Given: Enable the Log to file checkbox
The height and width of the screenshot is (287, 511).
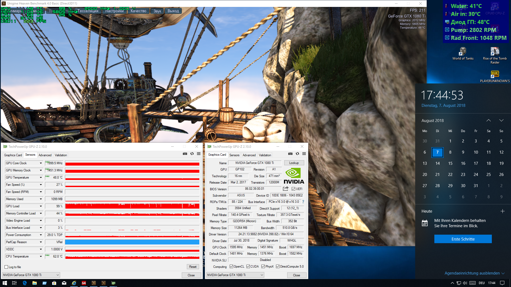Looking at the screenshot, I should point(6,267).
